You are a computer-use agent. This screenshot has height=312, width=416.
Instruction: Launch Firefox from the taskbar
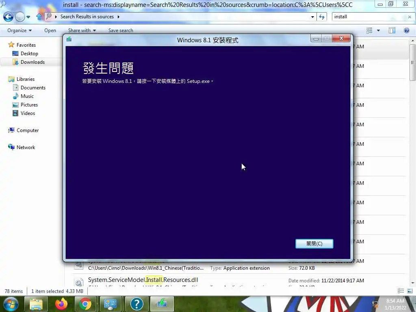click(61, 304)
